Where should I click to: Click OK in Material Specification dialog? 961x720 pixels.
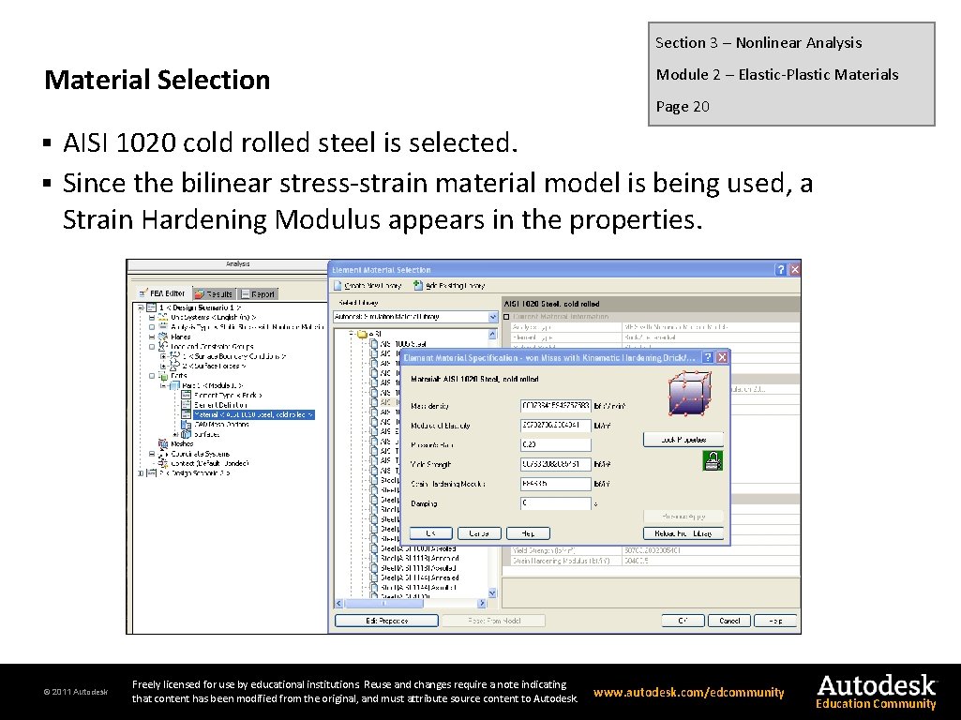pos(430,533)
